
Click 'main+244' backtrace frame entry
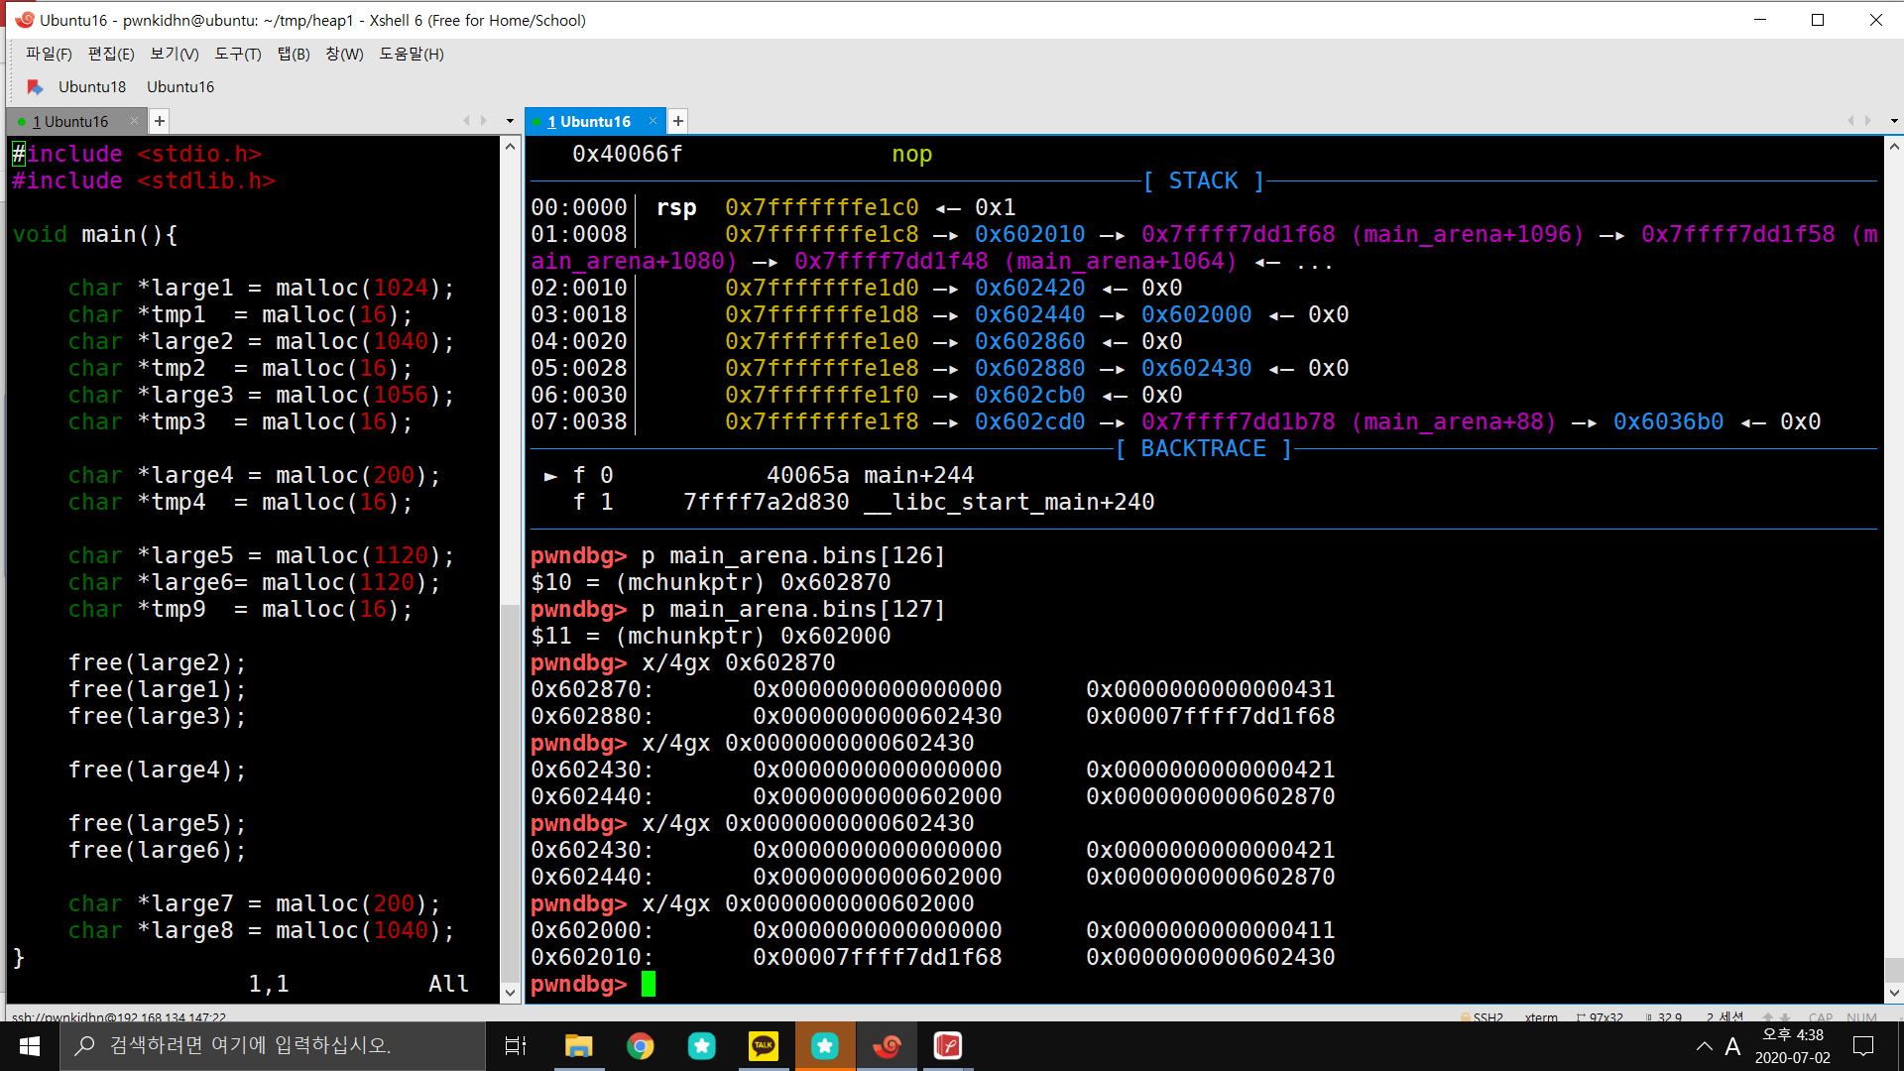coord(918,475)
